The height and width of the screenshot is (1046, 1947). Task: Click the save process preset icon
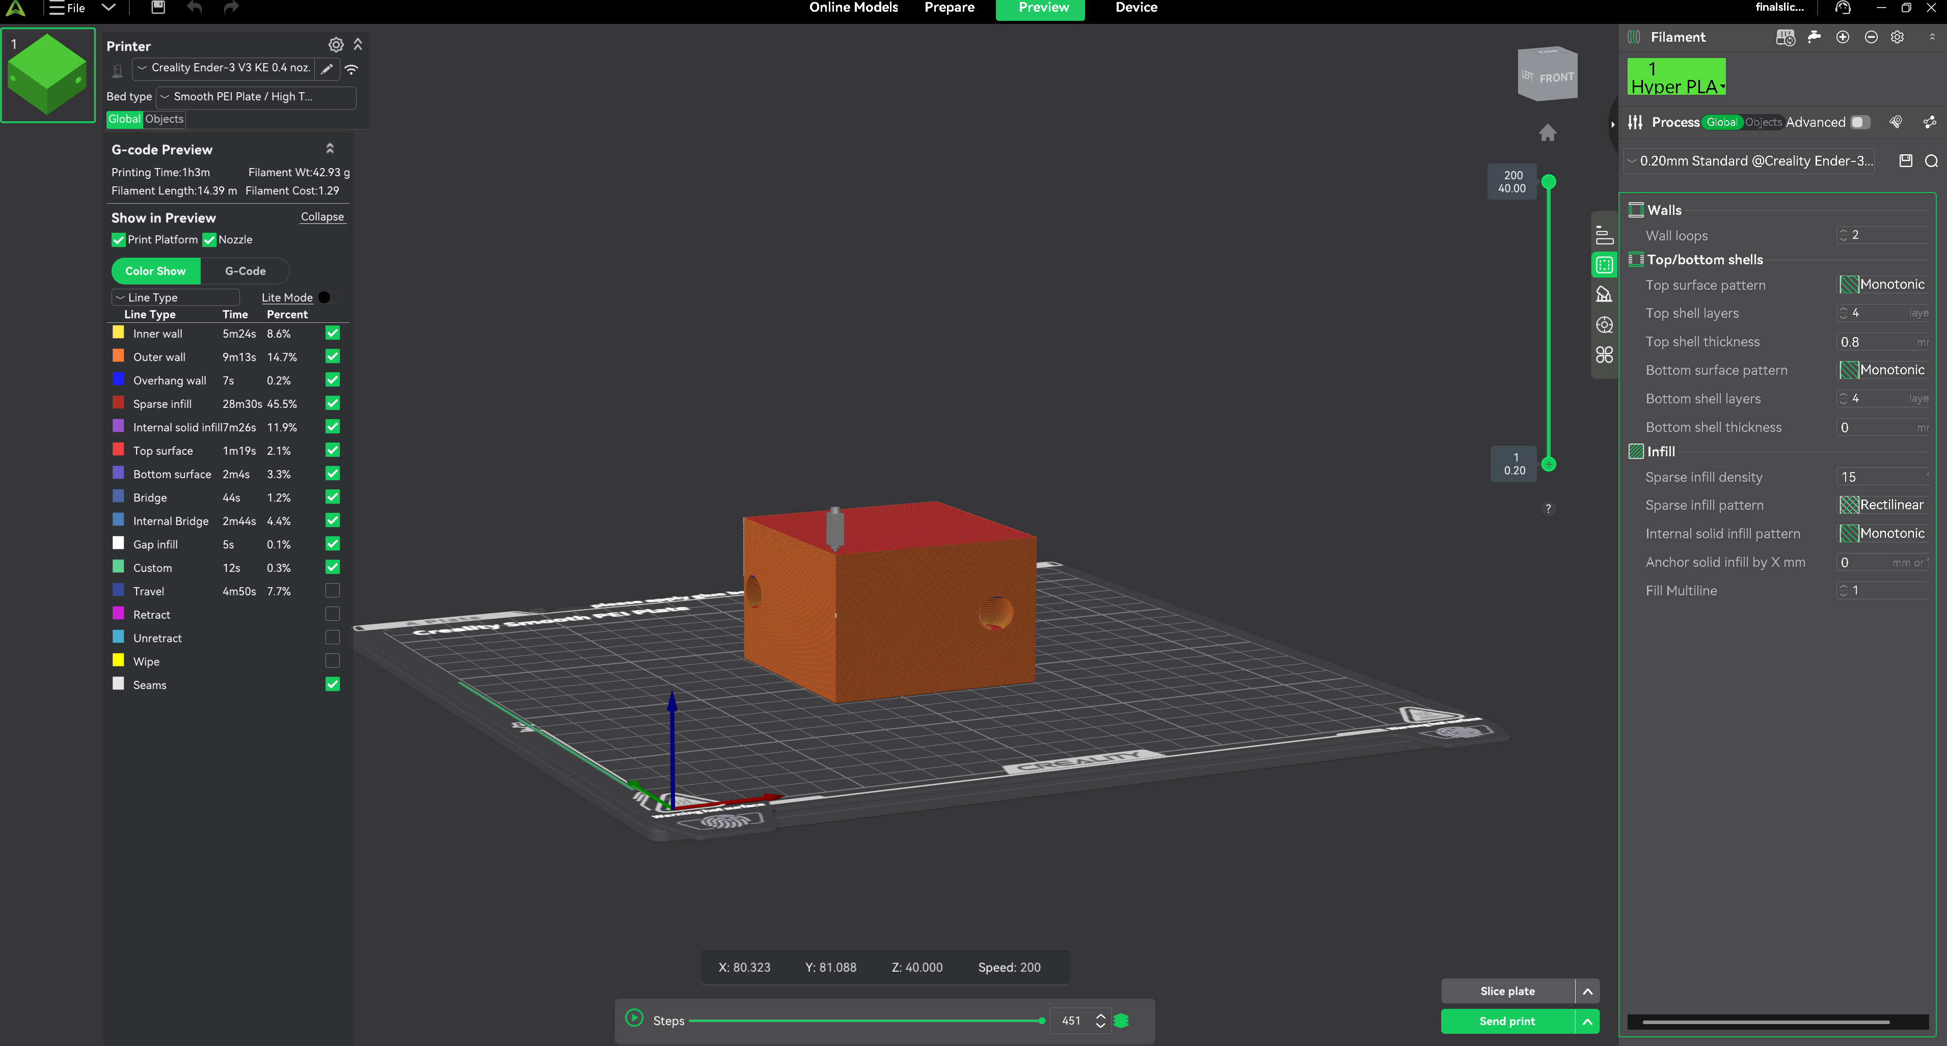(1905, 160)
